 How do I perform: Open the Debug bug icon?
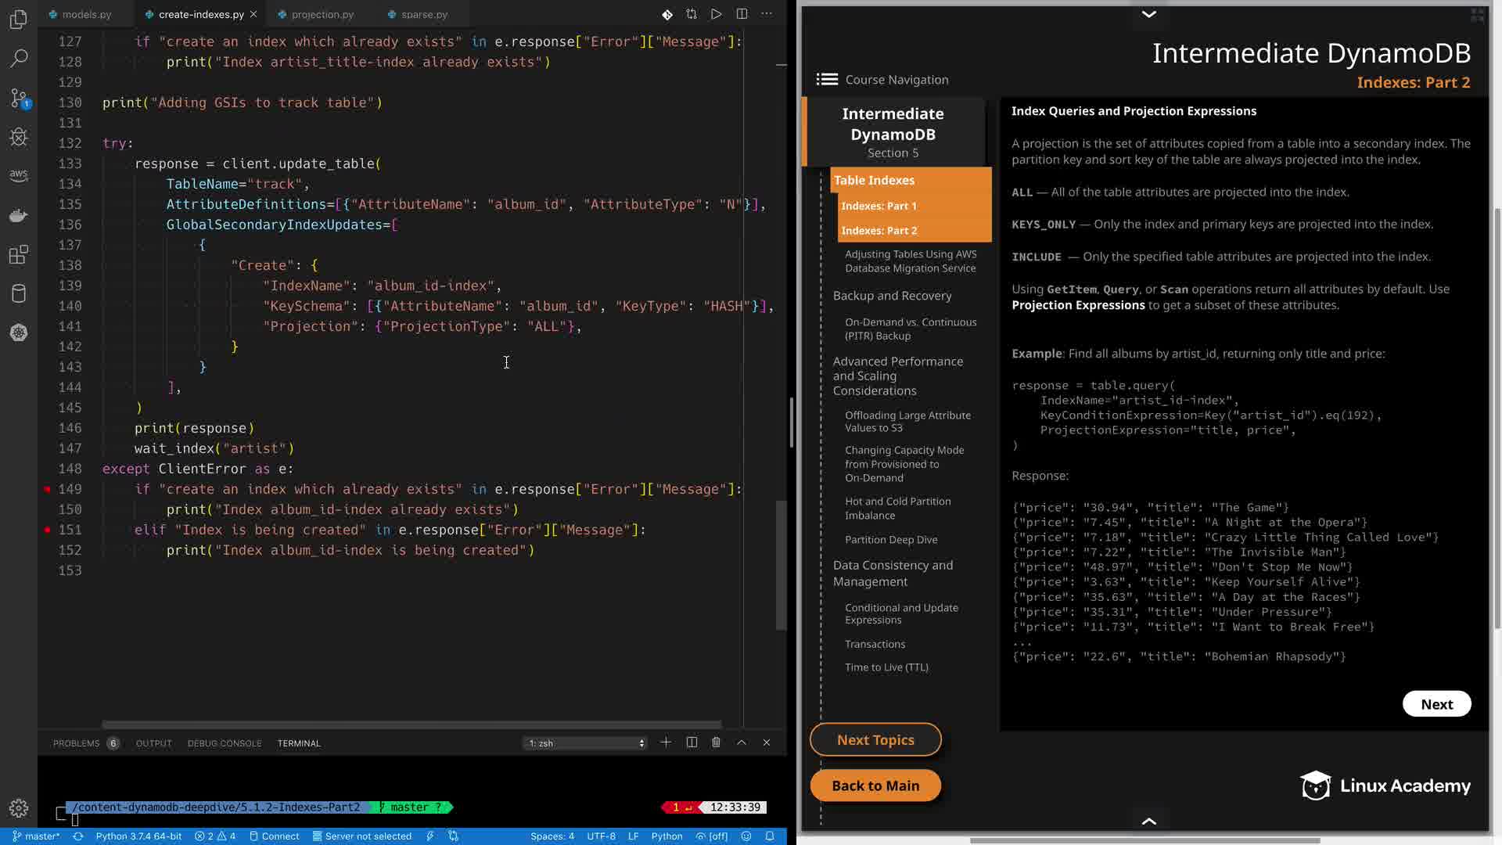pos(19,137)
